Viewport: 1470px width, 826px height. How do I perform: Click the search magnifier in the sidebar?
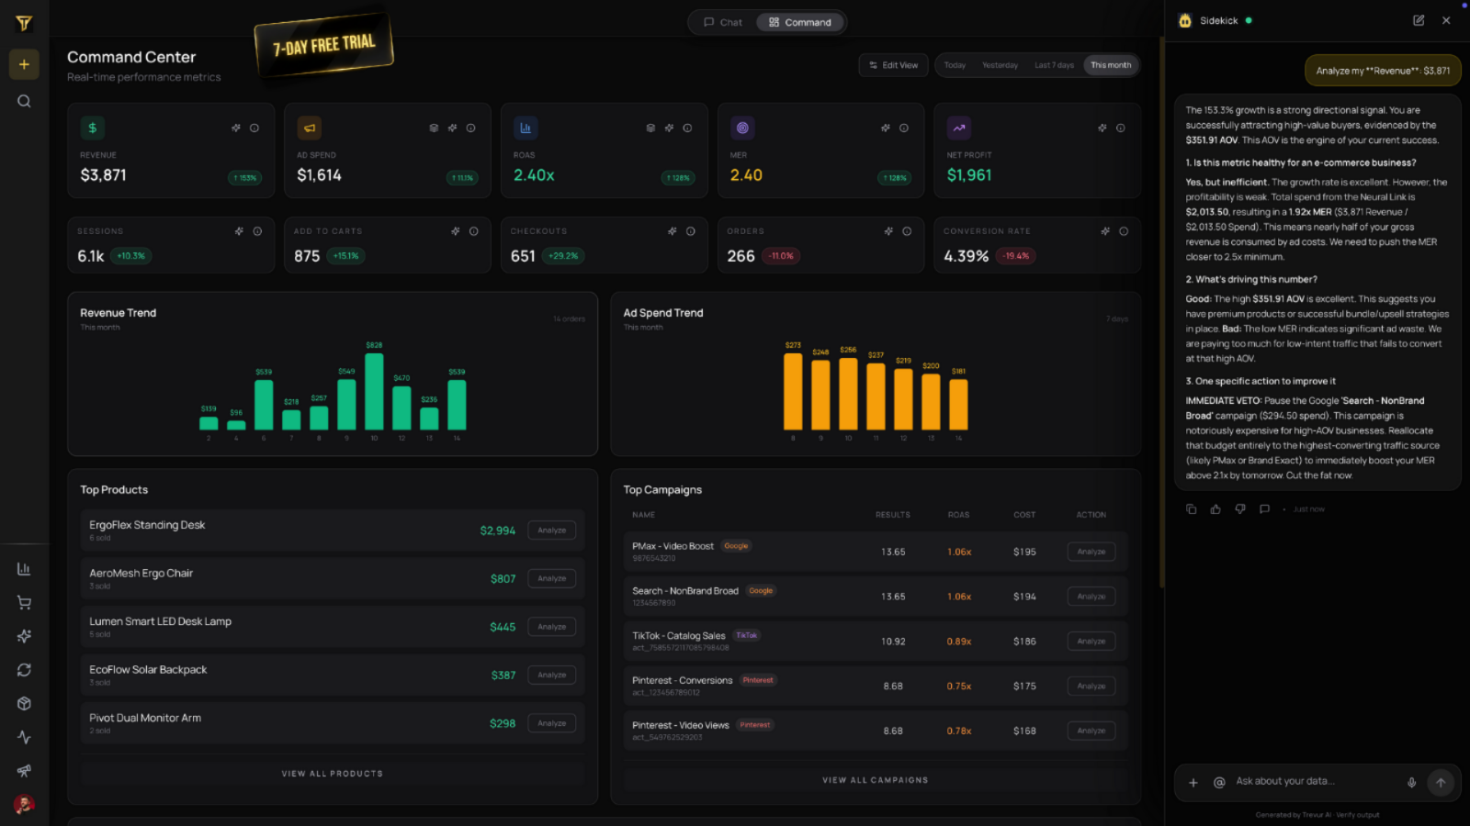[24, 101]
